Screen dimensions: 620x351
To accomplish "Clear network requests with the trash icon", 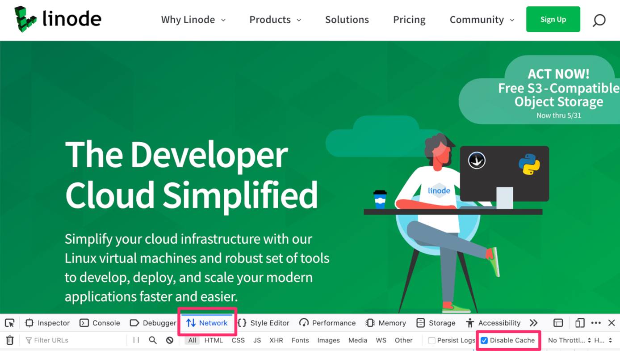I will coord(9,340).
